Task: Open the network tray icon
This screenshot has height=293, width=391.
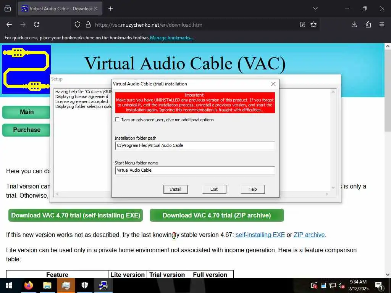Action: point(333,285)
